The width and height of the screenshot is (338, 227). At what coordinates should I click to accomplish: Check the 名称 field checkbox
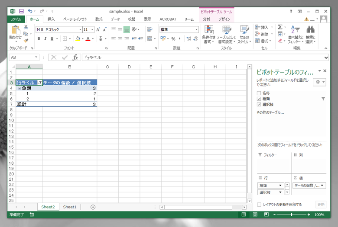(x=259, y=93)
